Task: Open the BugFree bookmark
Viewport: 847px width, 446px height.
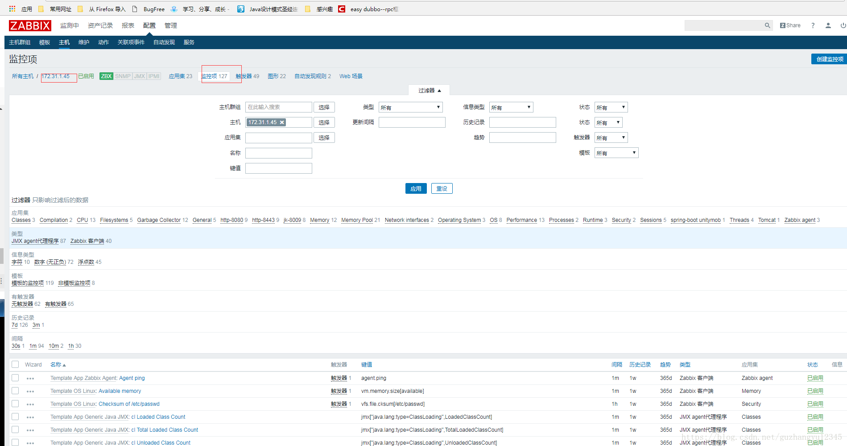Action: (x=149, y=9)
